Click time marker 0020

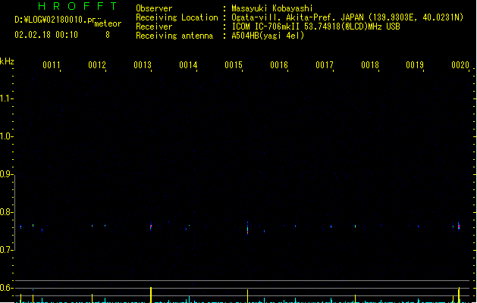[x=460, y=65]
